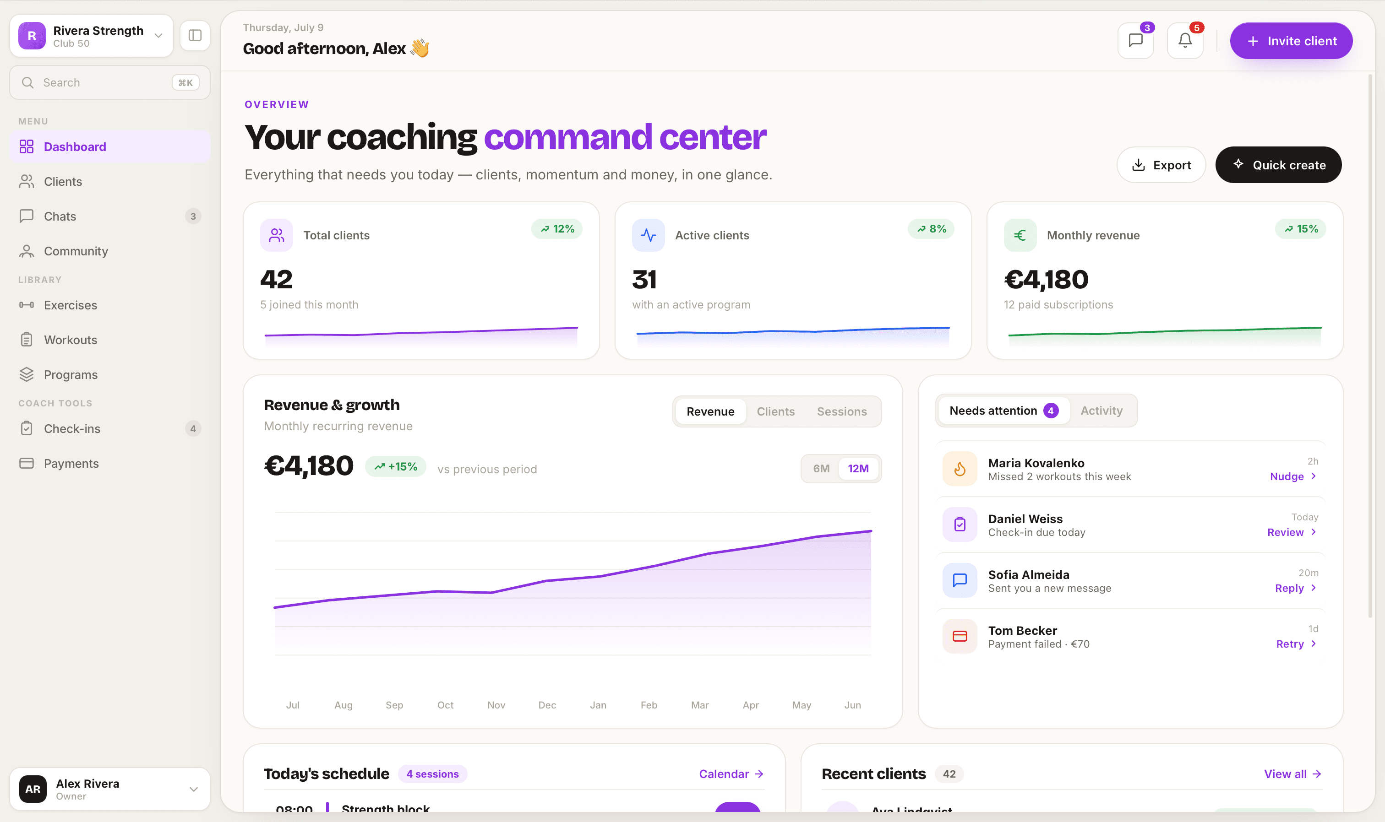Click the Recent clients 42 count badge
Viewport: 1385px width, 822px height.
[x=949, y=774]
